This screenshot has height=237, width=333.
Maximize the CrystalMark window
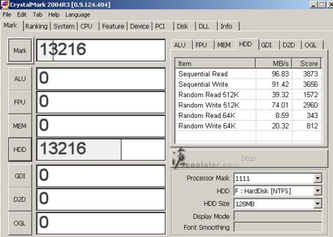322,4
